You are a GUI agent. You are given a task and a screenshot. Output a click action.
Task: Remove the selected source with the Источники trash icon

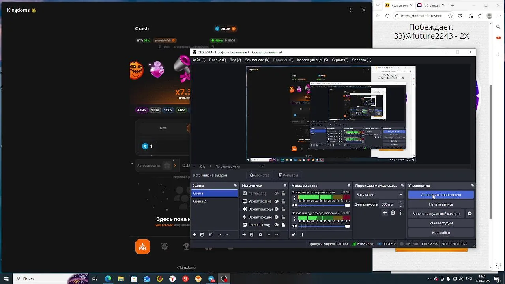(251, 235)
